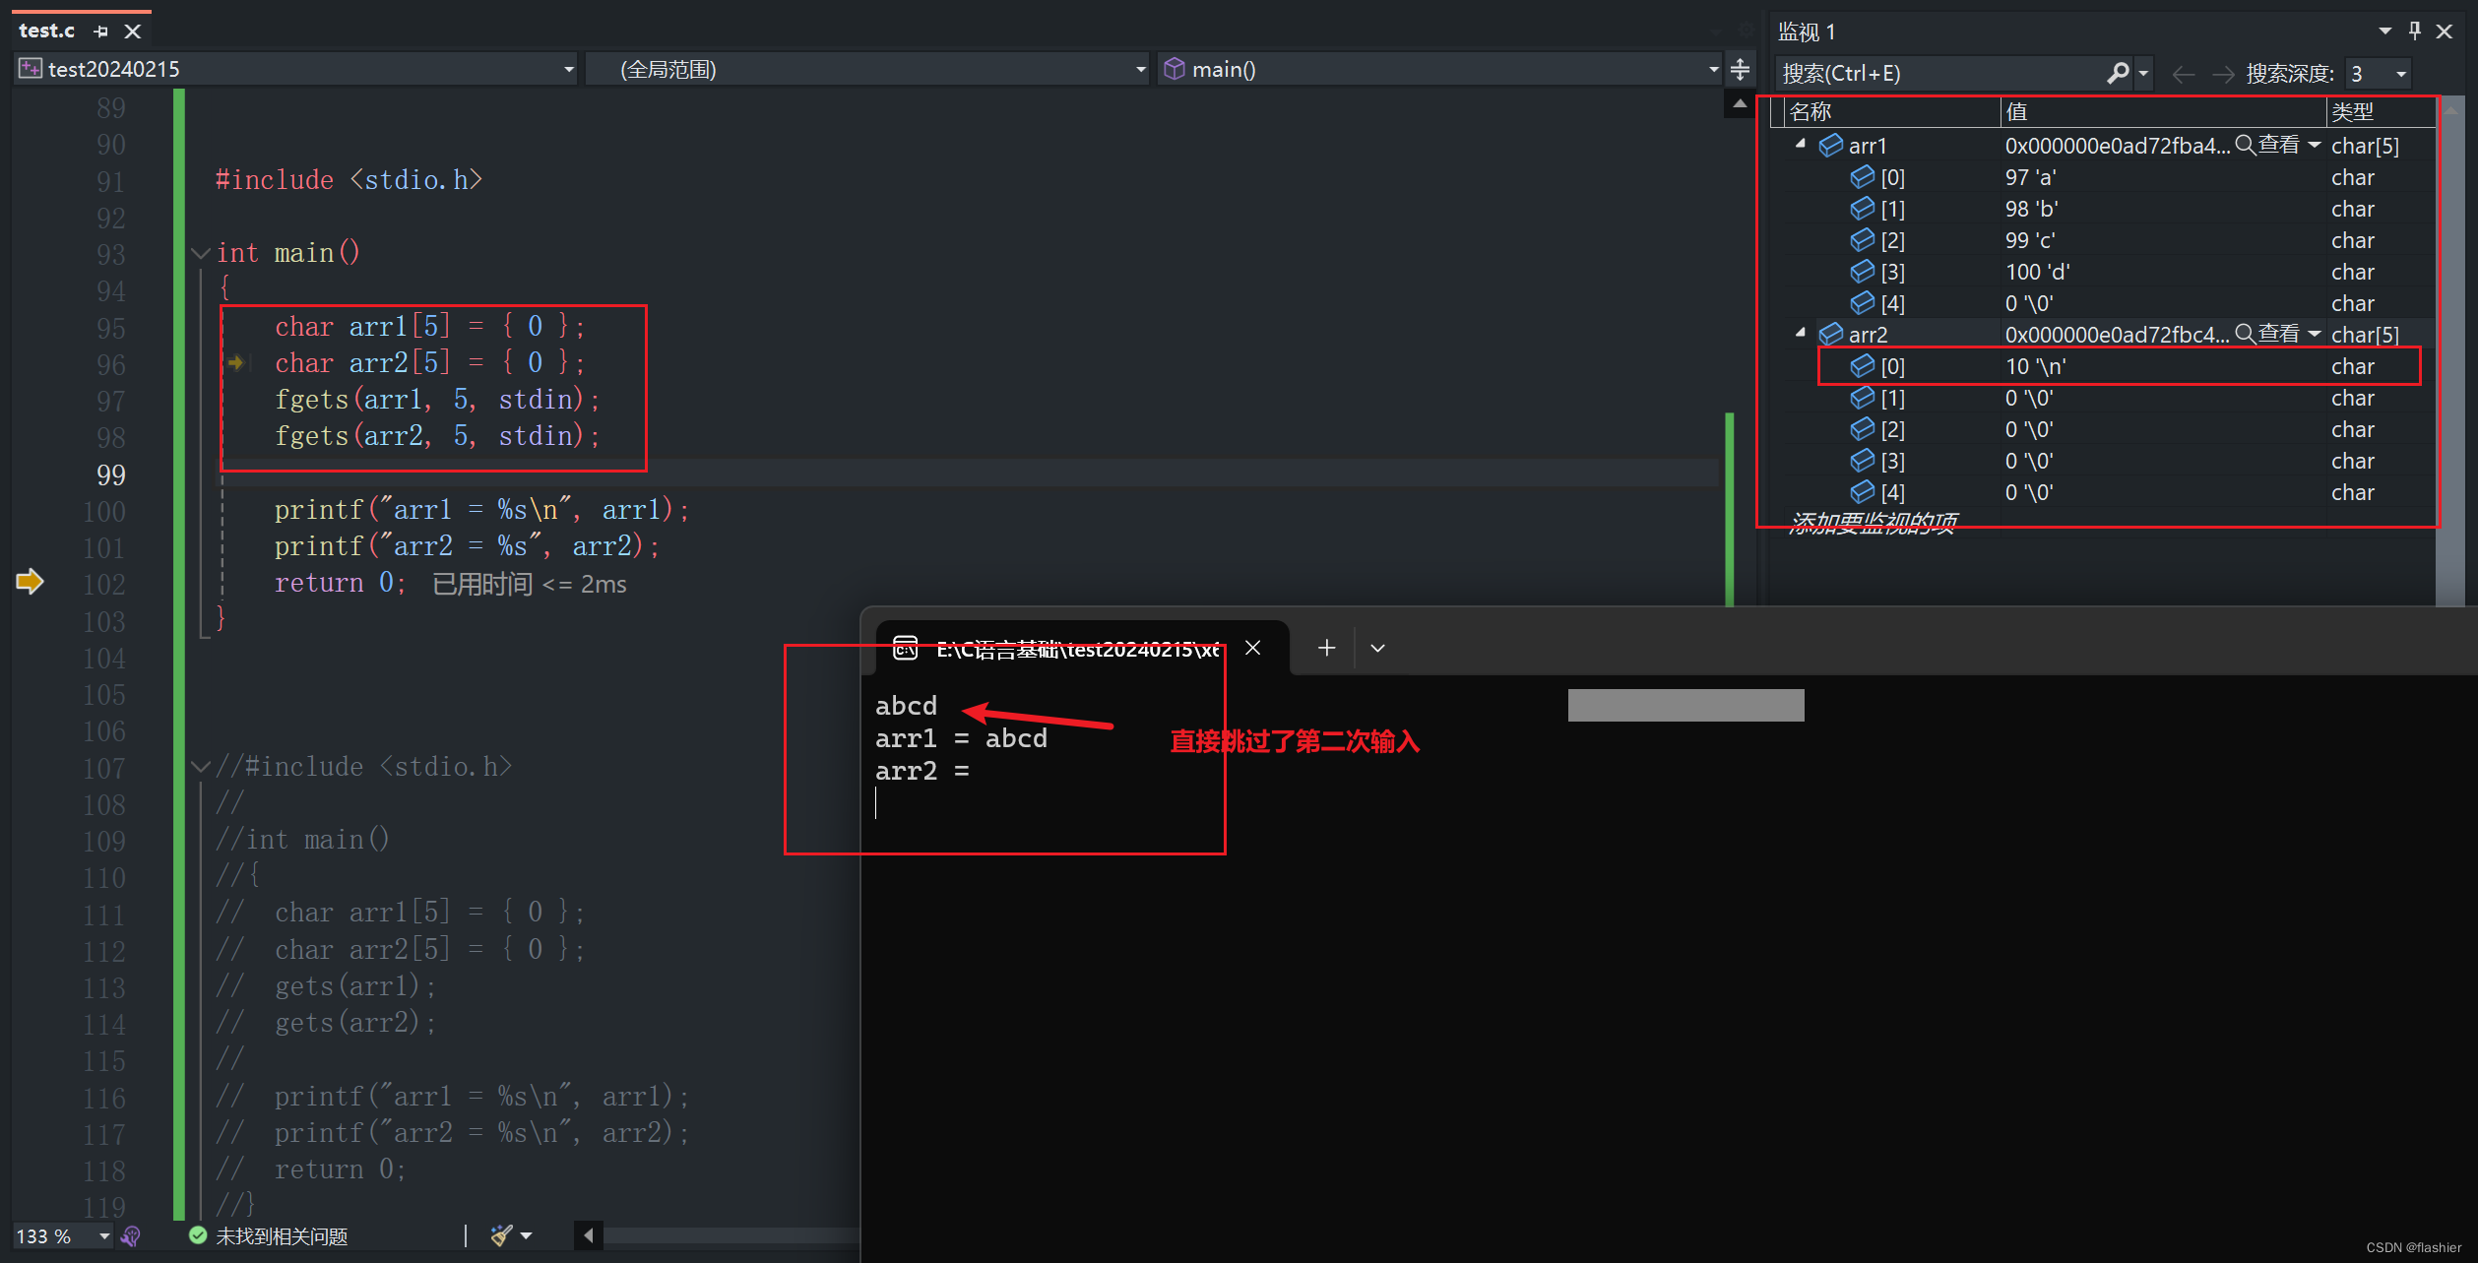Click the View link for arr1 value

click(2277, 145)
